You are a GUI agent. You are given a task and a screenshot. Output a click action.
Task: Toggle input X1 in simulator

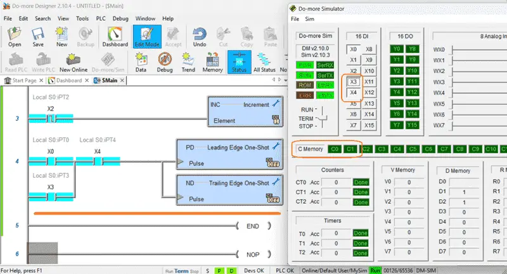point(353,60)
